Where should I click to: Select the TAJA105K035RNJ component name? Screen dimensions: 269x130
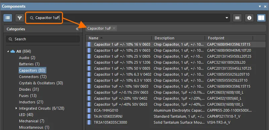point(108,116)
